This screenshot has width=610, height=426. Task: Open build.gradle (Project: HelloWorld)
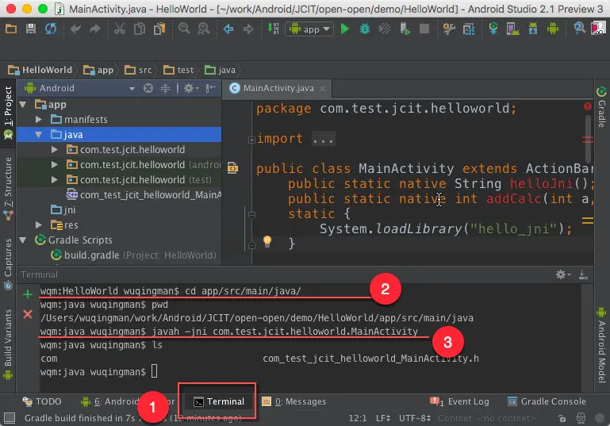click(x=134, y=255)
